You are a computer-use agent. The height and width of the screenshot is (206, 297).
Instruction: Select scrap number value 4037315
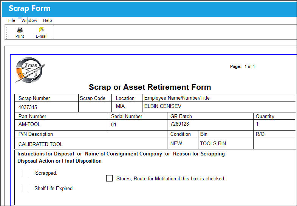click(28, 107)
